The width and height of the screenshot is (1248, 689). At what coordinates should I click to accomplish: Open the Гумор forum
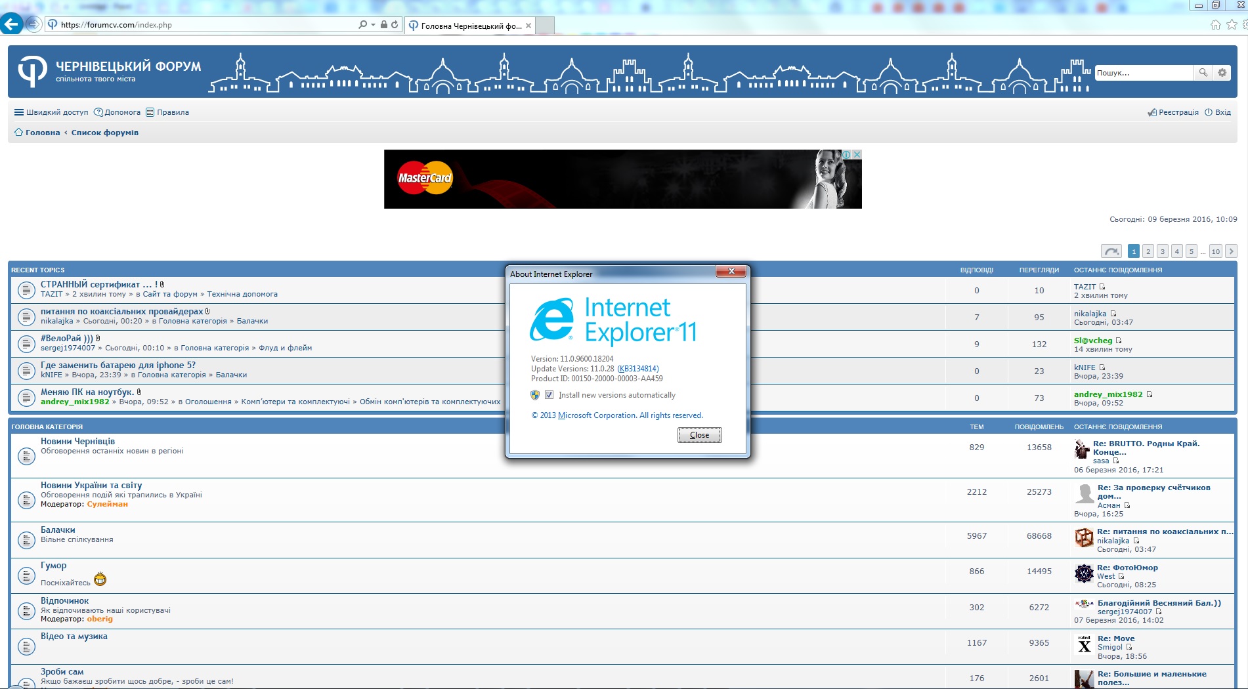(53, 565)
